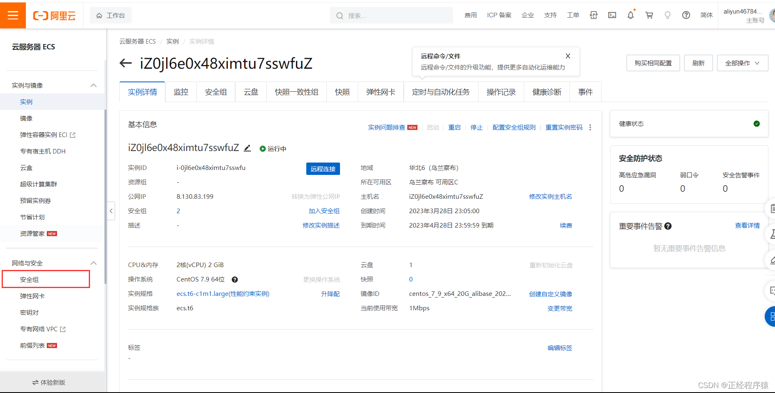The width and height of the screenshot is (775, 393).
Task: Open the ICP 备案 top menu
Action: pos(499,15)
